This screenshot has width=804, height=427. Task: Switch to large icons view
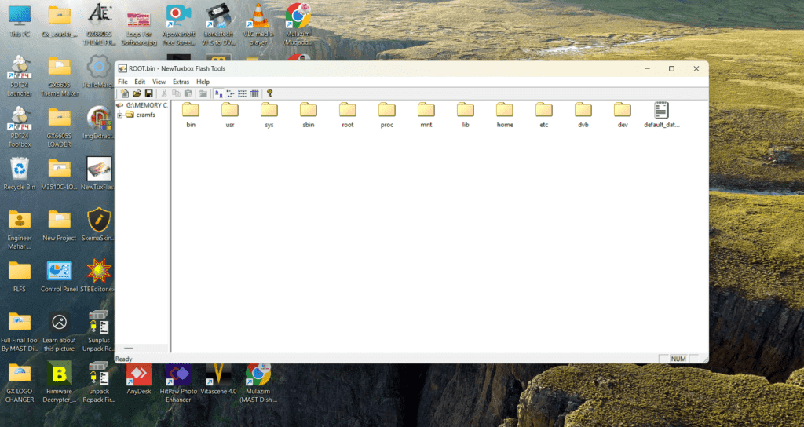coord(218,93)
